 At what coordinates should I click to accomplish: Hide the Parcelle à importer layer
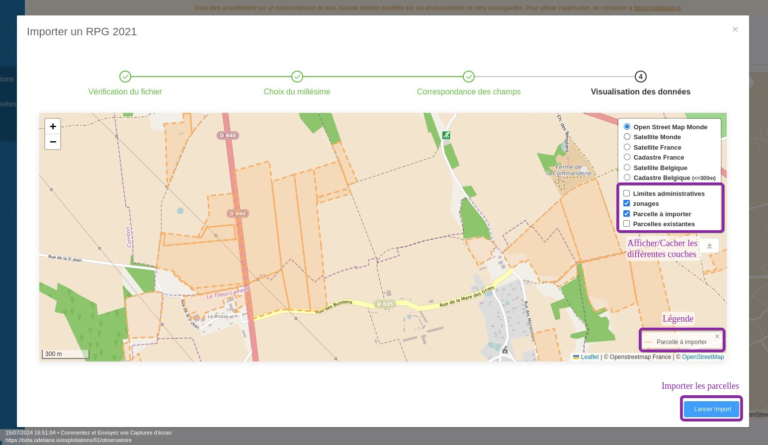click(x=627, y=214)
